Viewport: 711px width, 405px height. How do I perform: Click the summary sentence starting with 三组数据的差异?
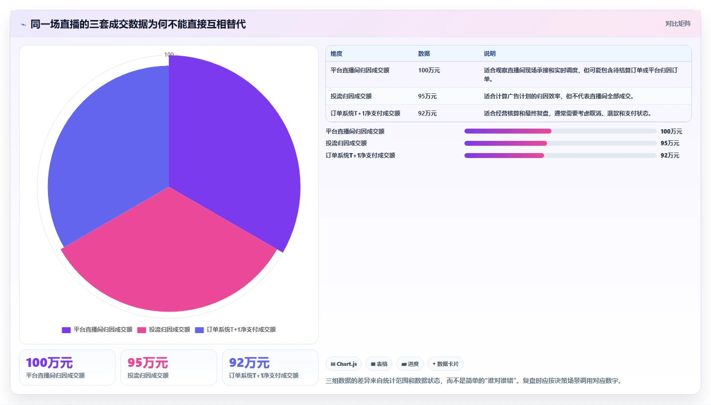click(474, 381)
